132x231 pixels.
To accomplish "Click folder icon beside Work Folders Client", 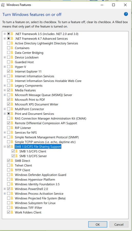I will tap(12, 212).
